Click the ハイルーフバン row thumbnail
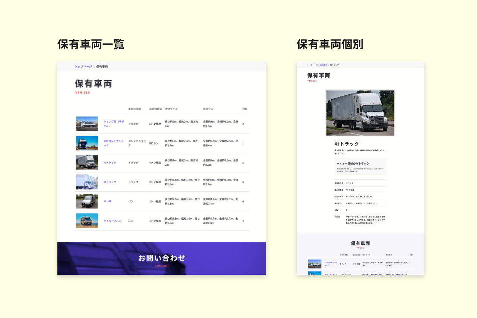477x318 pixels. click(x=87, y=220)
